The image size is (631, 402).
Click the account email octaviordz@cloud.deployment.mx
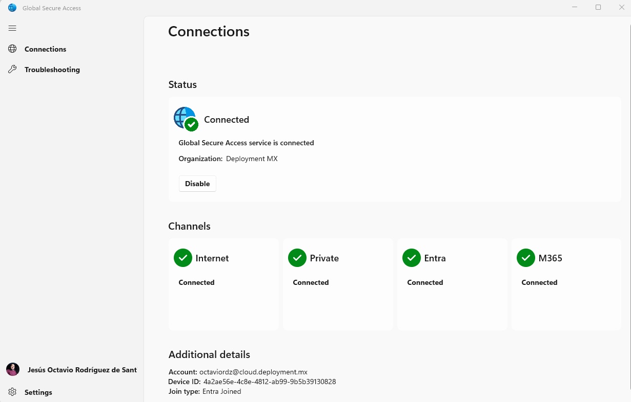tap(253, 372)
